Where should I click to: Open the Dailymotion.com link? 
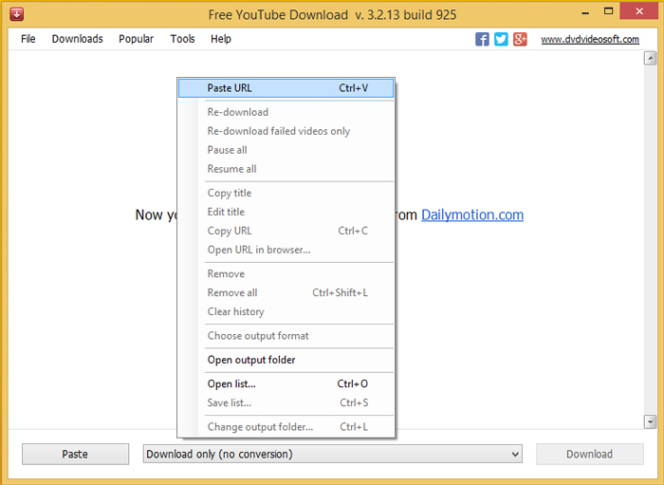click(x=472, y=215)
